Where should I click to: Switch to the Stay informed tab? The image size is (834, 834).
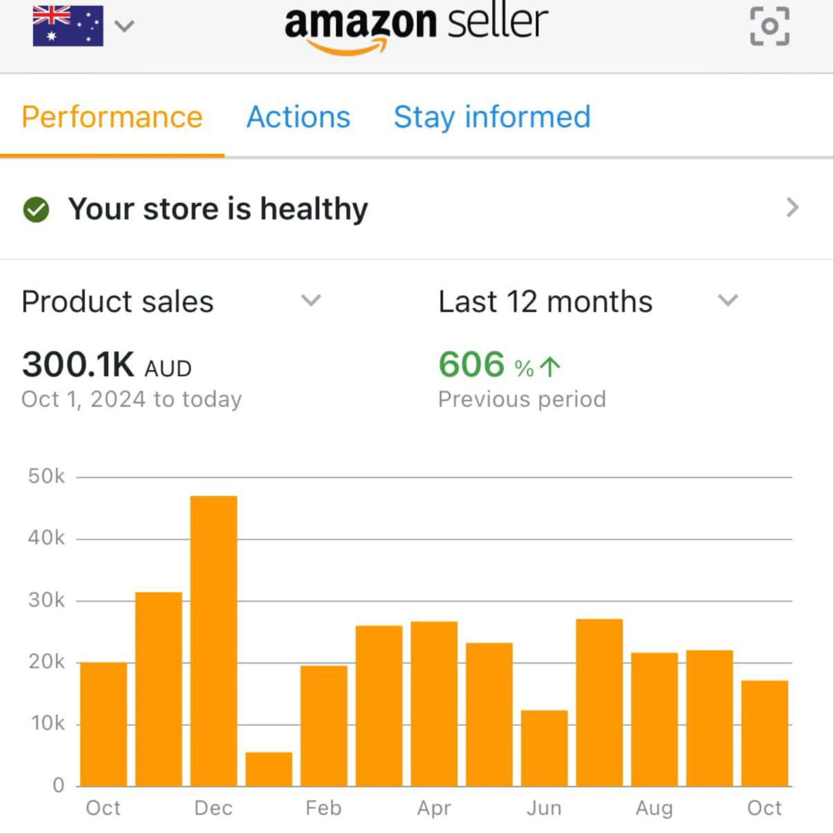click(492, 117)
